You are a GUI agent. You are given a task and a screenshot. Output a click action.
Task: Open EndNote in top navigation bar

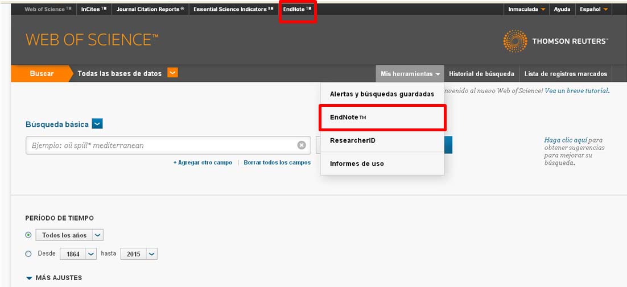coord(297,9)
